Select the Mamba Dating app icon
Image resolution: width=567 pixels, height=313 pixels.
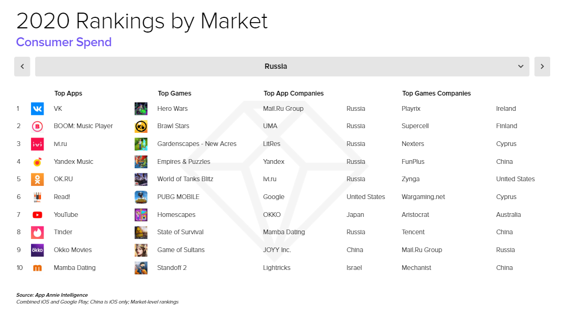click(37, 267)
